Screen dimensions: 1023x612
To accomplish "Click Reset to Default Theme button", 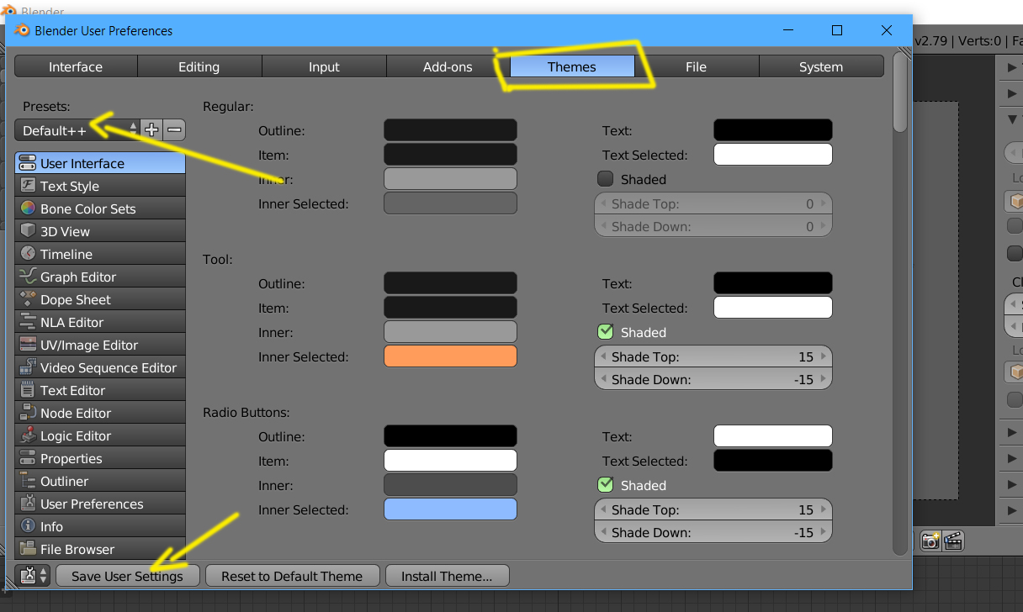I will pyautogui.click(x=292, y=576).
